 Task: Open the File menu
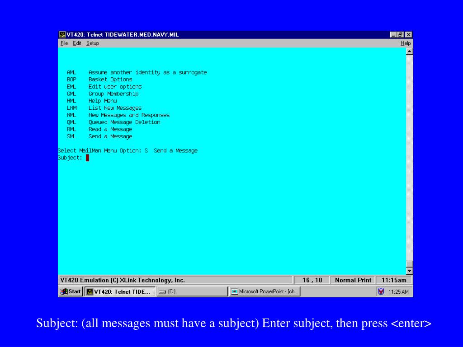pos(64,43)
